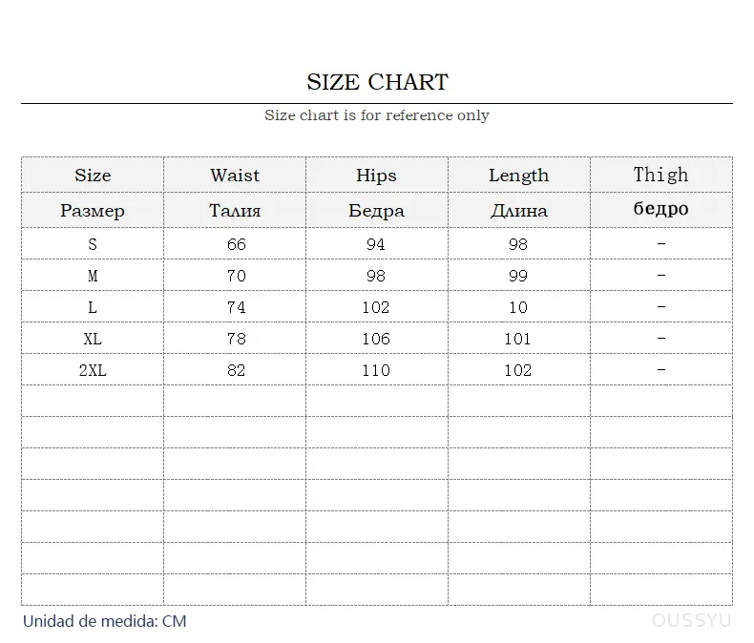Click the Unidad de medida: CM note

coord(105,621)
